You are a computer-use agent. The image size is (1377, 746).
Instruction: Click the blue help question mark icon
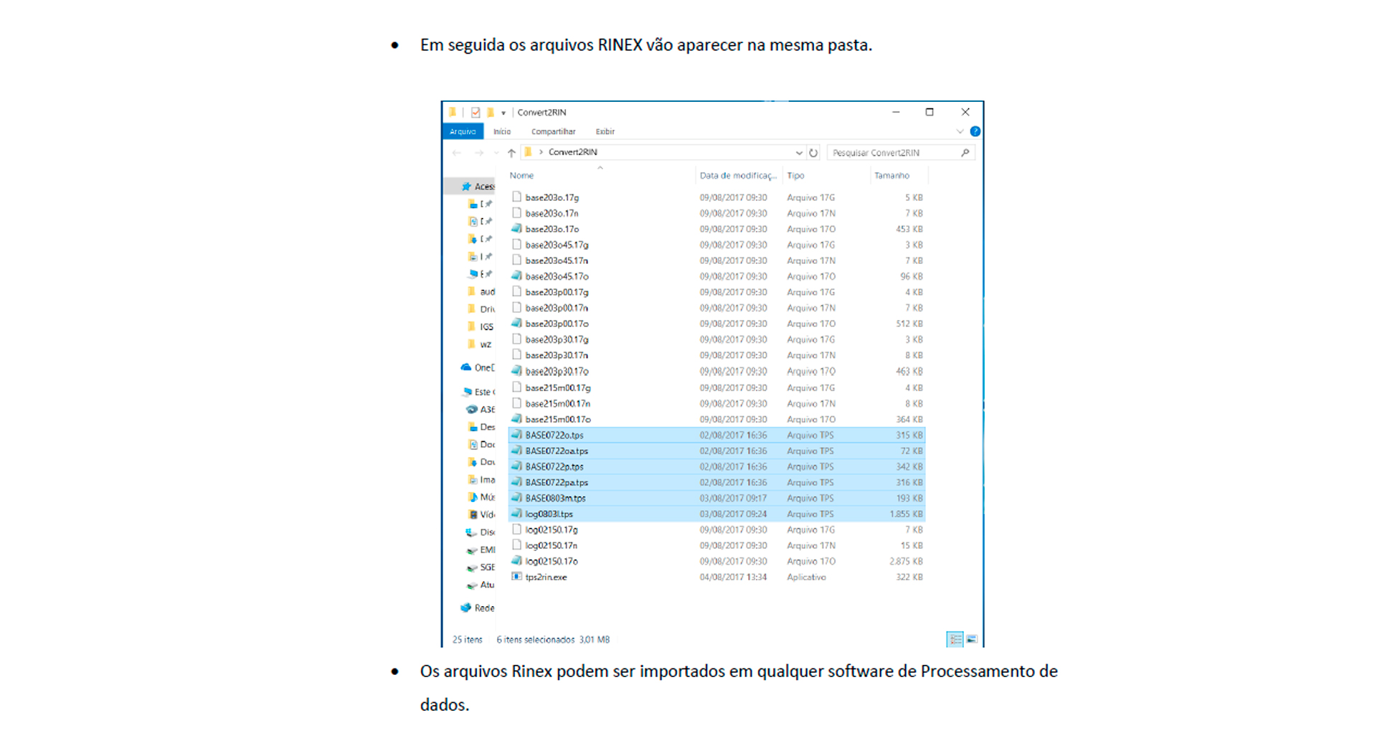pos(975,131)
